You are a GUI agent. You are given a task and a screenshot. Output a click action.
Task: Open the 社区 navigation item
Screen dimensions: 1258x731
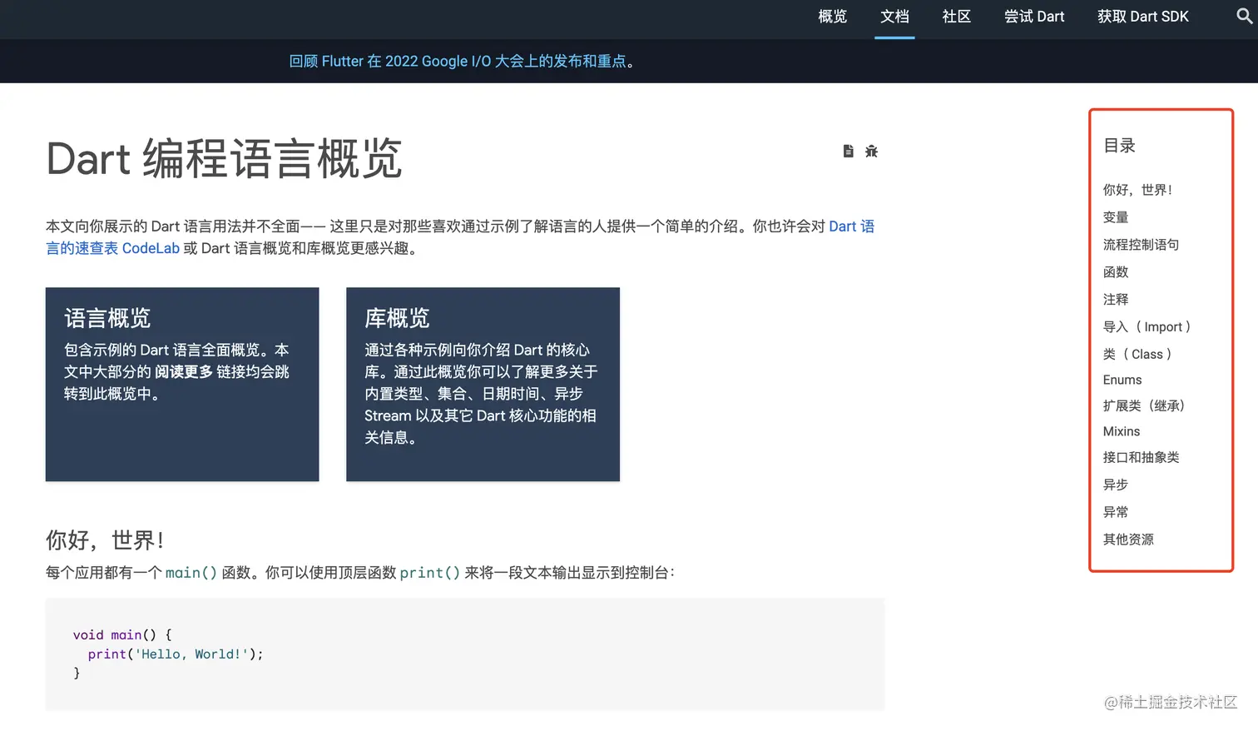[957, 17]
